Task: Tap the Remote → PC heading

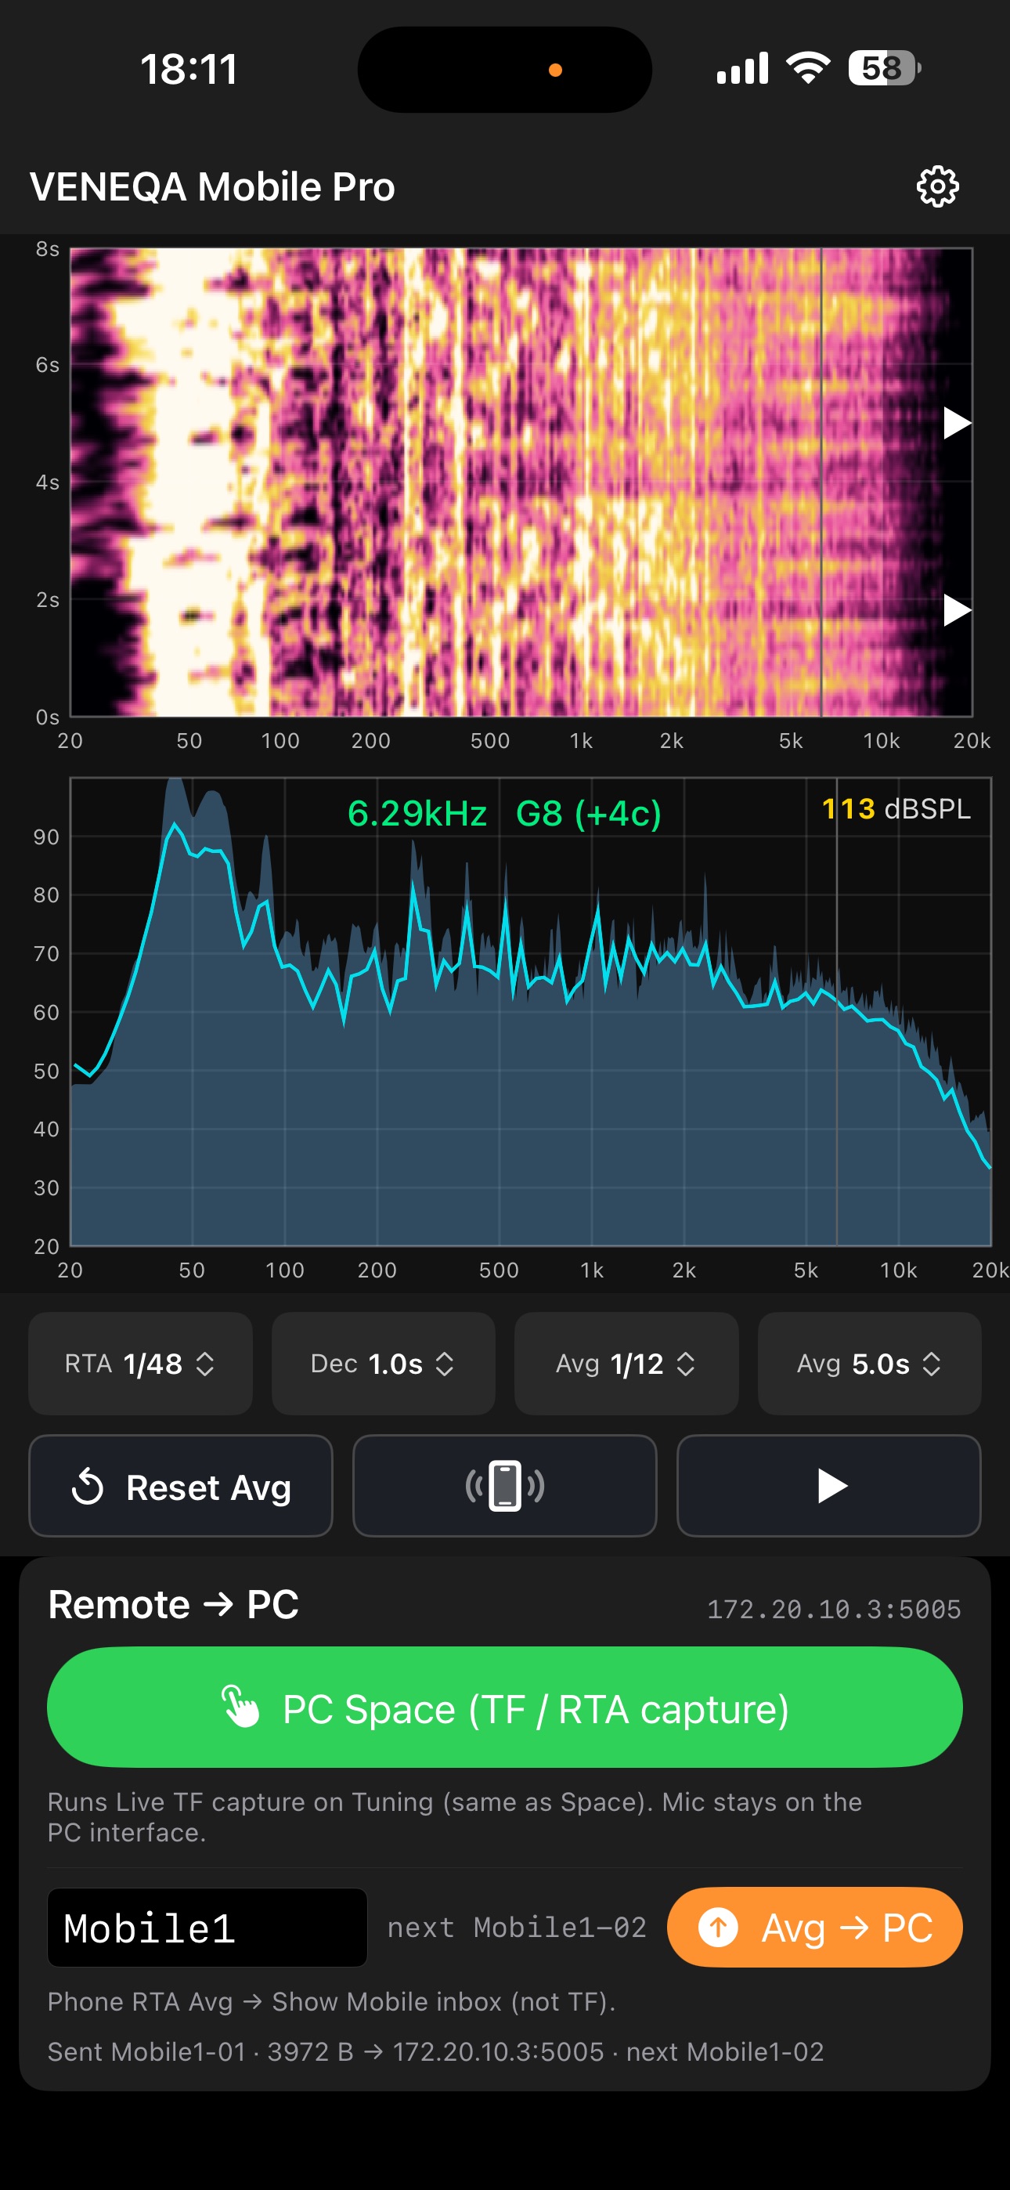Action: (174, 1604)
